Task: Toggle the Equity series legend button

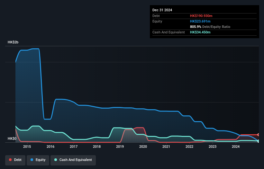Action: [x=38, y=160]
